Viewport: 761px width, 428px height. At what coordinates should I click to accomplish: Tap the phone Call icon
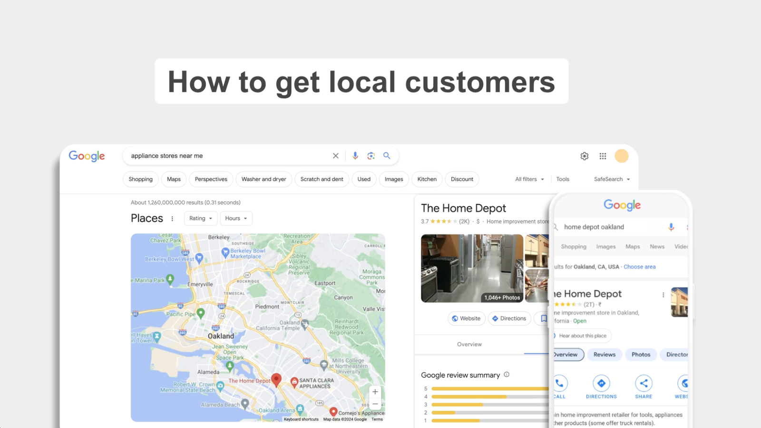[560, 383]
